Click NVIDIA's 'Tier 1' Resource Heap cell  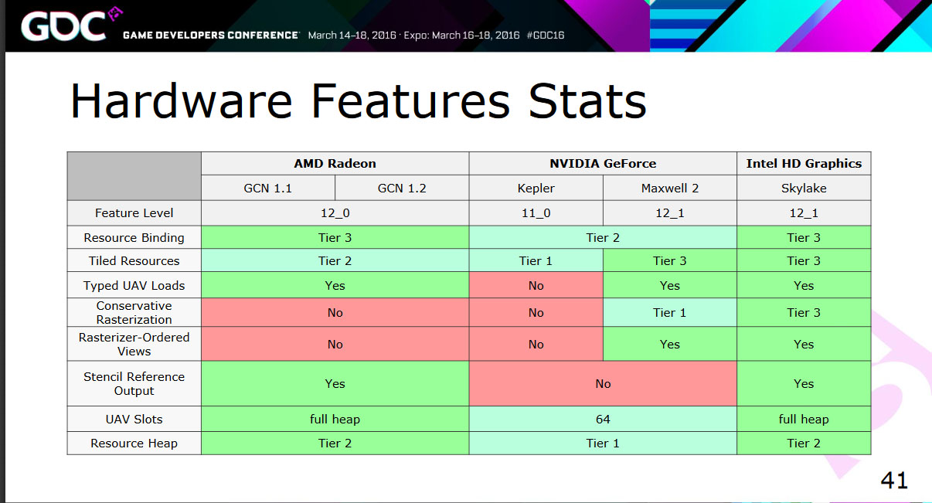(x=603, y=444)
